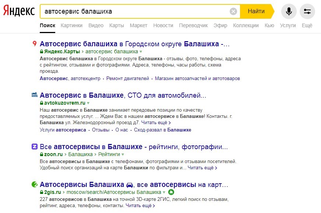
Task: Click the avtokuzovrem.ru site favicon
Action: [35, 95]
